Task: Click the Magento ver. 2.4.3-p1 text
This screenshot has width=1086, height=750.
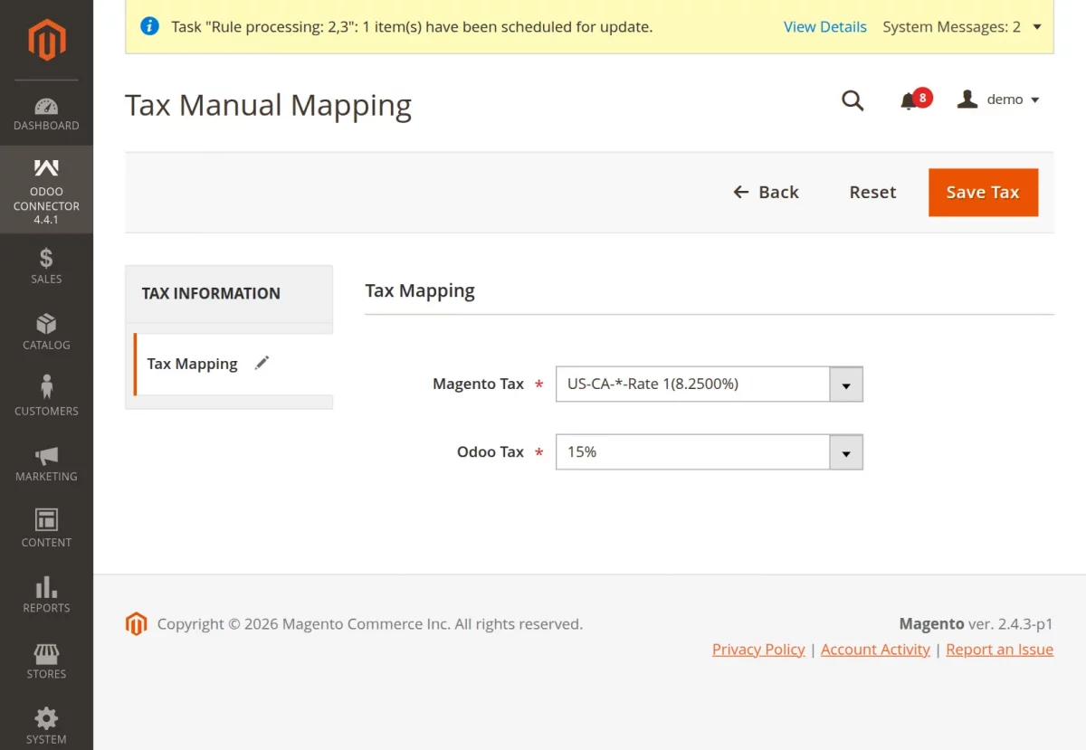Action: tap(976, 624)
